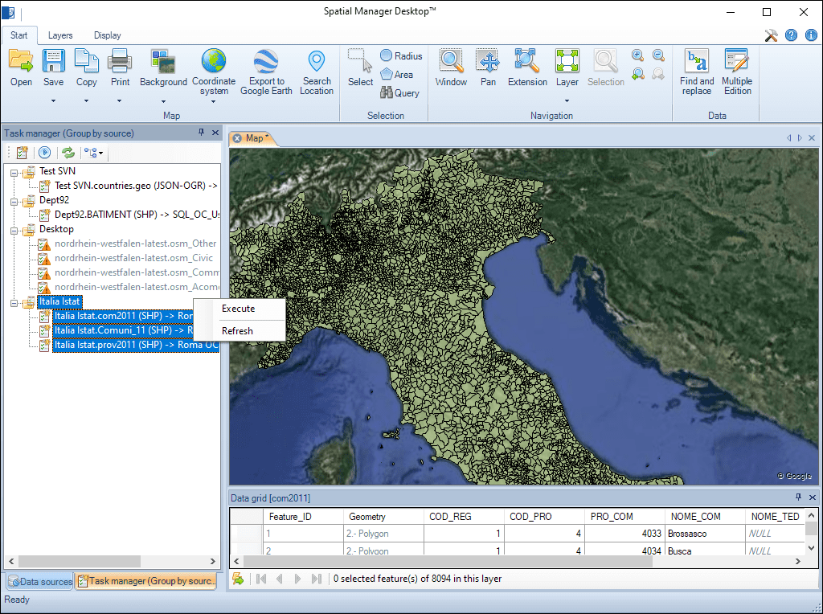Open the Layer zoom dropdown arrow

(x=567, y=100)
